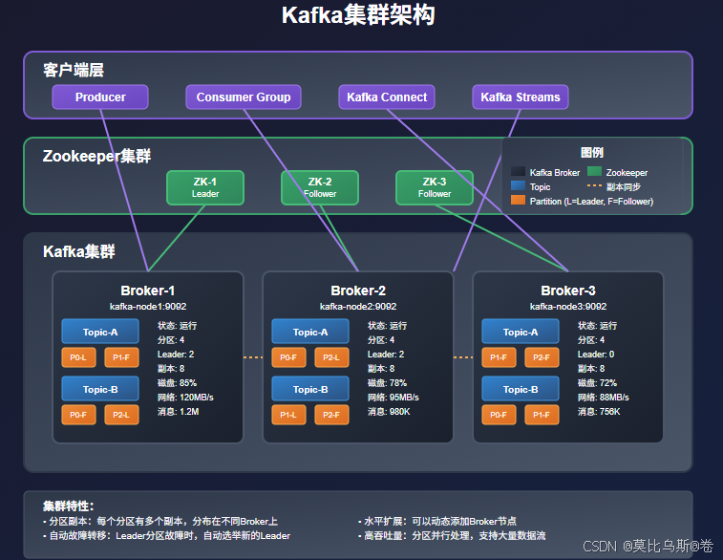The image size is (723, 560).
Task: Click the blue Topic legend swatch
Action: (x=519, y=186)
